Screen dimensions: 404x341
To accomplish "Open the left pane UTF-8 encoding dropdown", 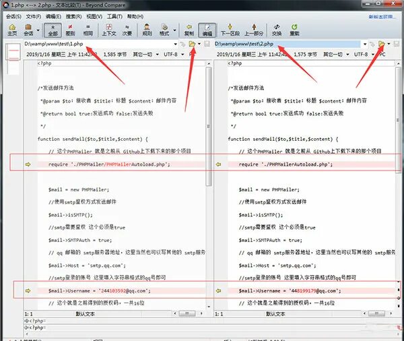I will 174,55.
